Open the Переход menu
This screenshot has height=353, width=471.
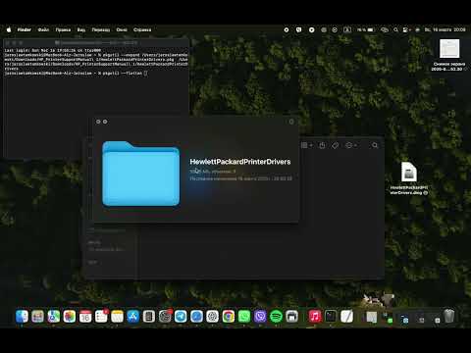click(101, 29)
